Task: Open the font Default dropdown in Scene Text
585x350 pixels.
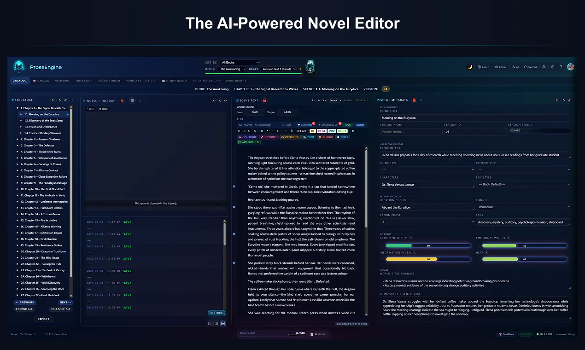Action: (335, 100)
